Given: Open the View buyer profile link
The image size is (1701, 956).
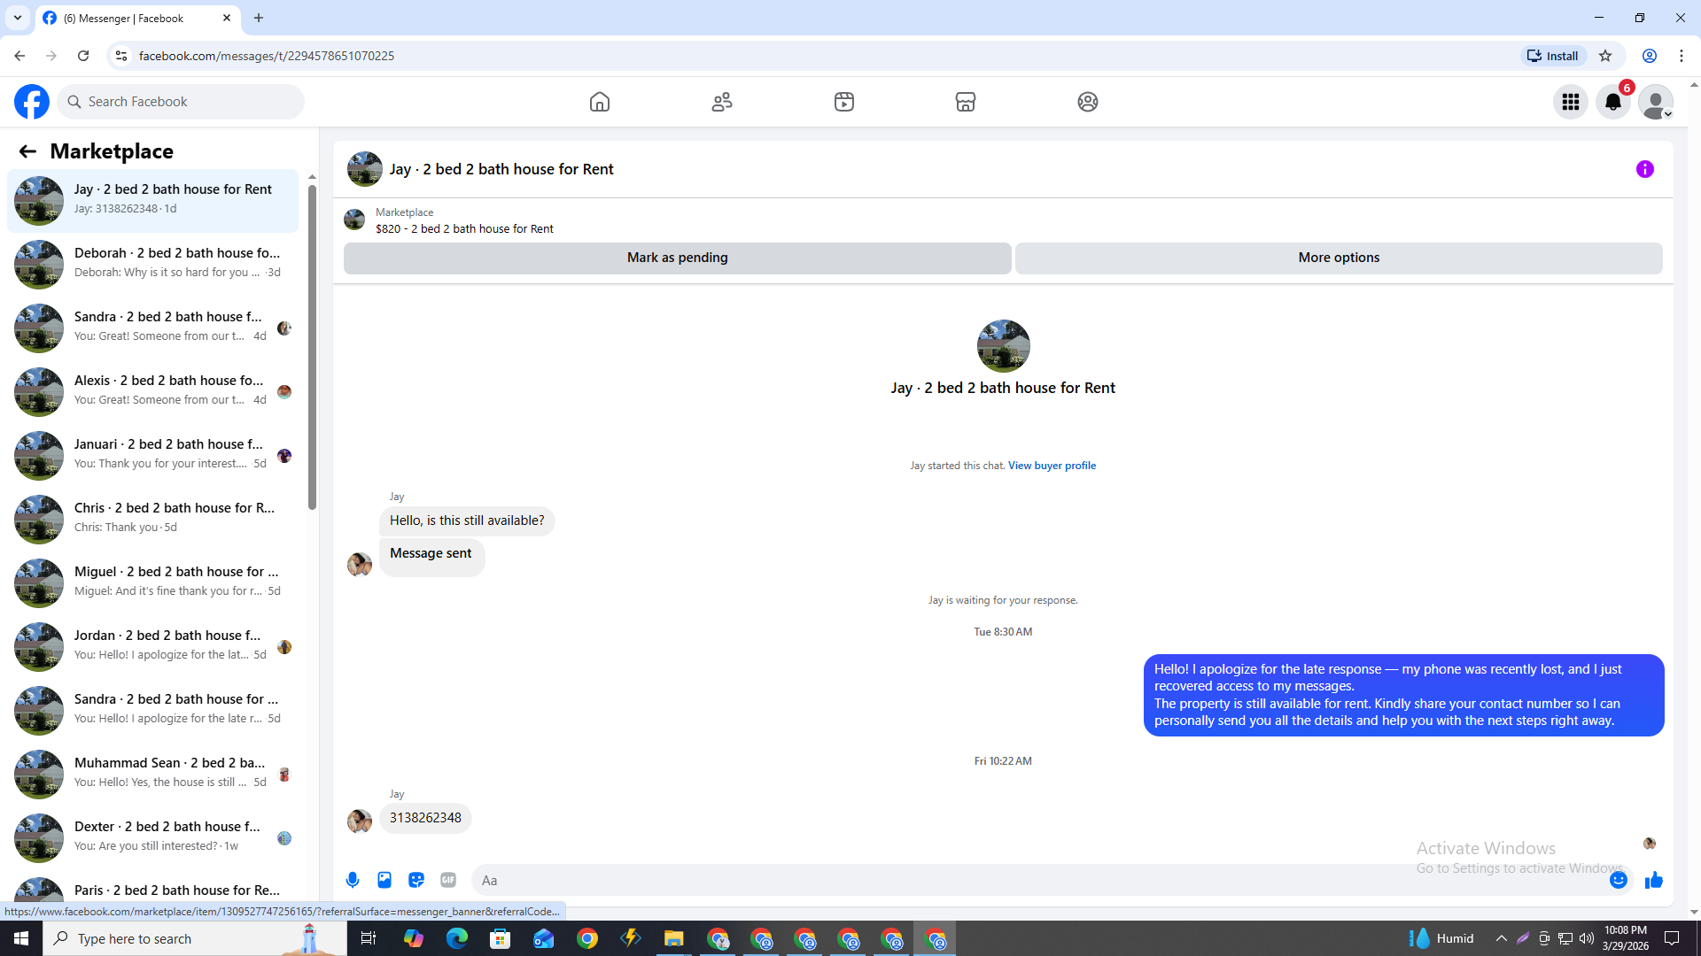Looking at the screenshot, I should click(1052, 466).
